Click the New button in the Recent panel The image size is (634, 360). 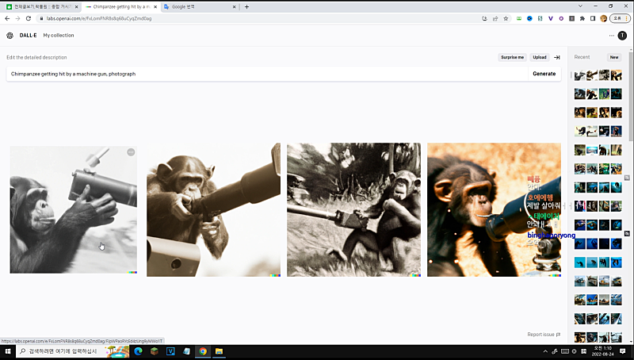pos(613,57)
